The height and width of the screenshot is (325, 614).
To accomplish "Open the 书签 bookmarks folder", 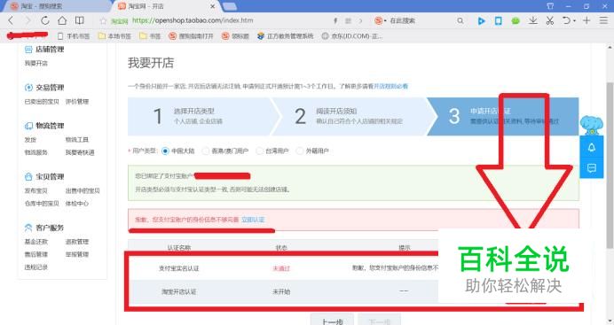I will click(x=150, y=36).
